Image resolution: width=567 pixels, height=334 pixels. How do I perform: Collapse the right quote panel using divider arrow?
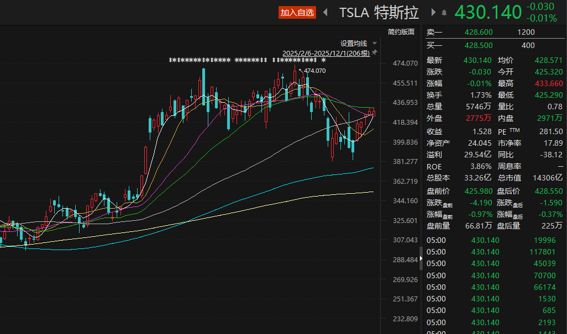tap(421, 258)
